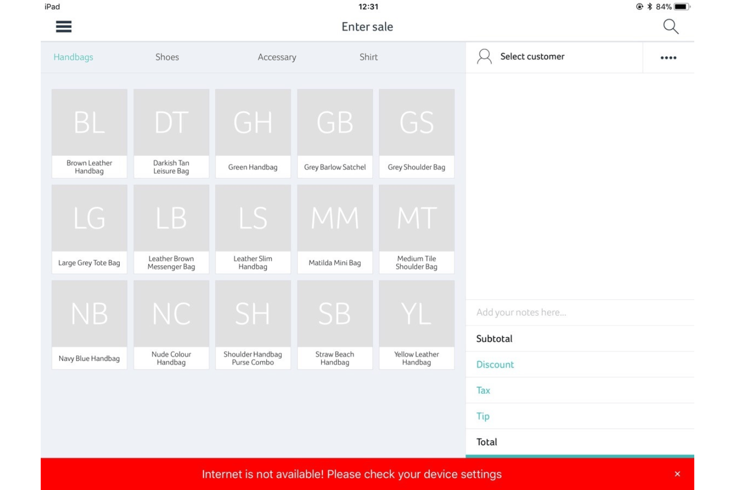Select Leather Brown Messenger Bag
The width and height of the screenshot is (735, 490).
point(171,229)
